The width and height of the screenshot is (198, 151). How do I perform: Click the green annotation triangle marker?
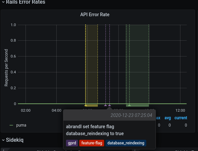click(129, 105)
